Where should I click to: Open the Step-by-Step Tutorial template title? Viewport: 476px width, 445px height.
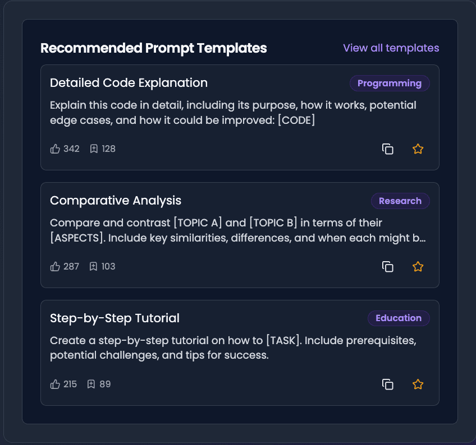pos(115,318)
